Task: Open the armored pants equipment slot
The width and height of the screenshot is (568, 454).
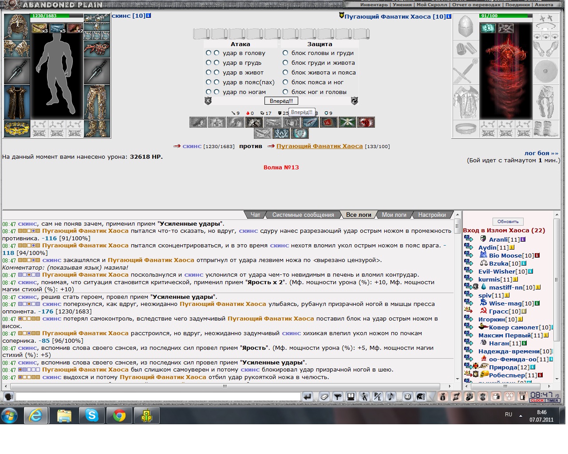Action: point(96,102)
